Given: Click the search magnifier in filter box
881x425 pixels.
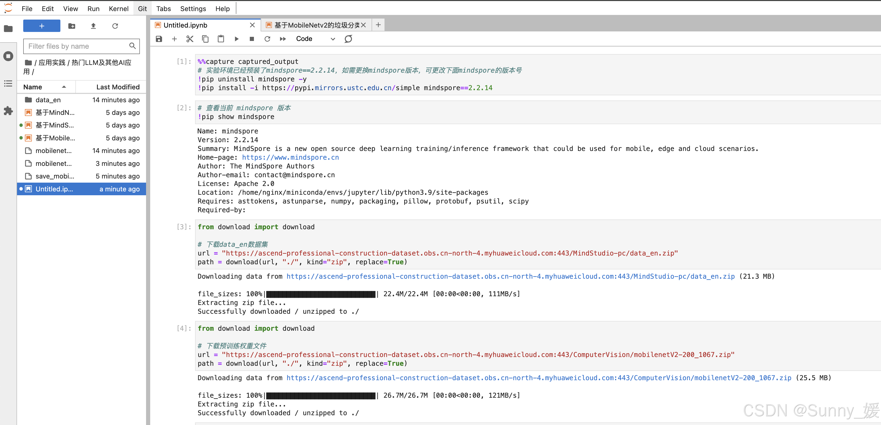Looking at the screenshot, I should 132,46.
